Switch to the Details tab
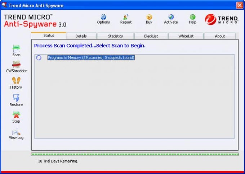Screen dimensions: 245x174 (81, 36)
